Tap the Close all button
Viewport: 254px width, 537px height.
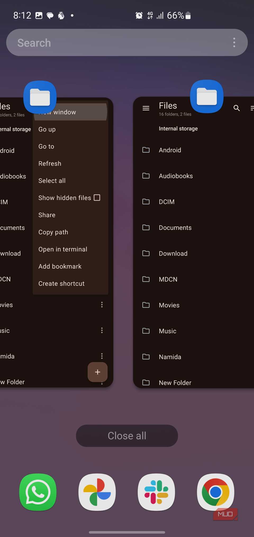(x=127, y=436)
